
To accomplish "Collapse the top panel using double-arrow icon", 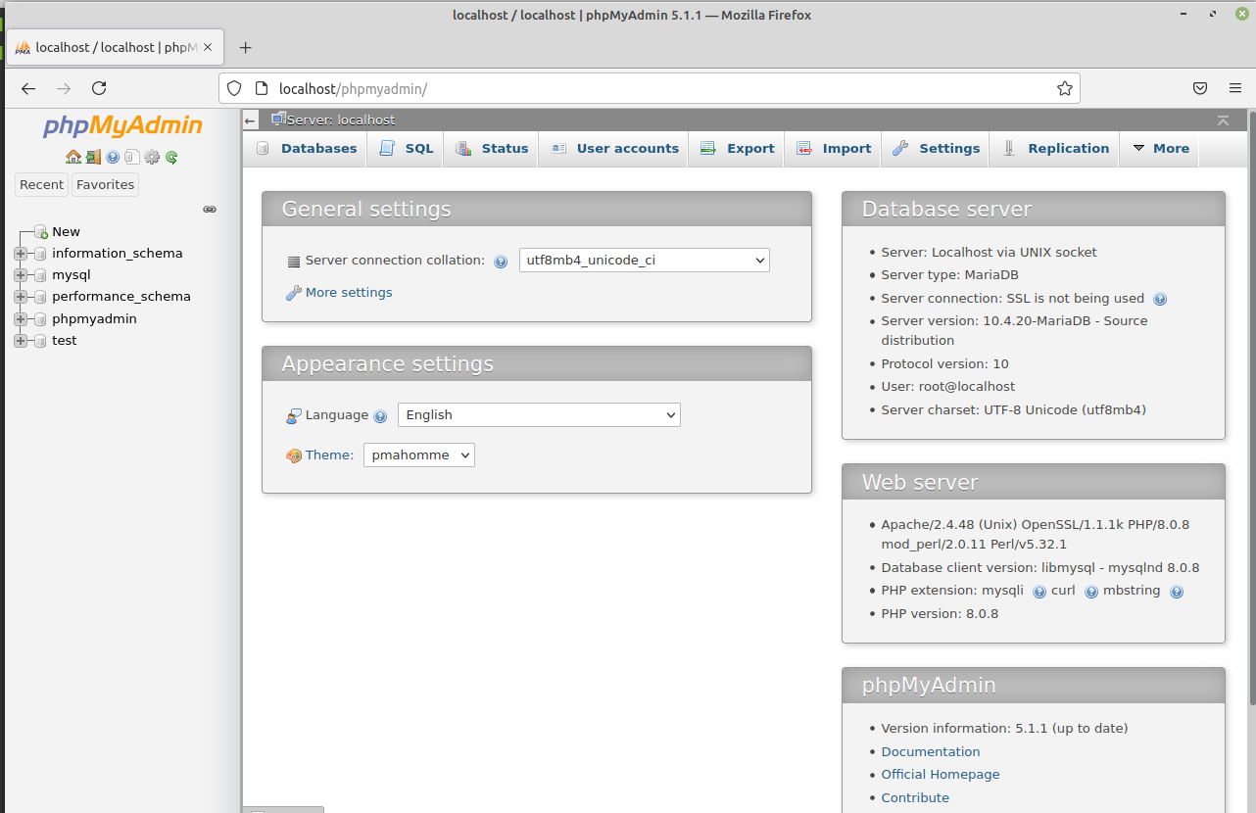I will coord(1223,120).
